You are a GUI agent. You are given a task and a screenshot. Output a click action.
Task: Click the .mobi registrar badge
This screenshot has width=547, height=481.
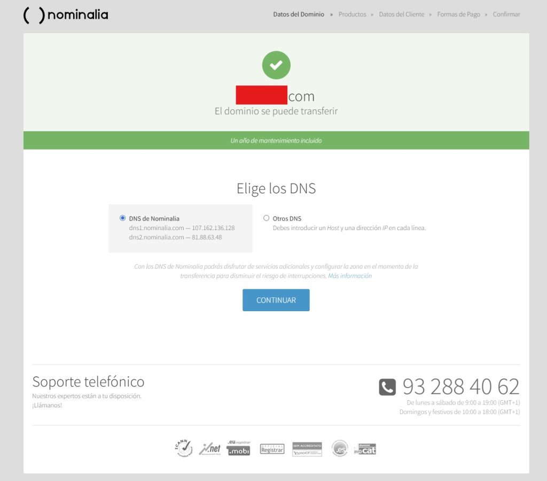(x=238, y=448)
